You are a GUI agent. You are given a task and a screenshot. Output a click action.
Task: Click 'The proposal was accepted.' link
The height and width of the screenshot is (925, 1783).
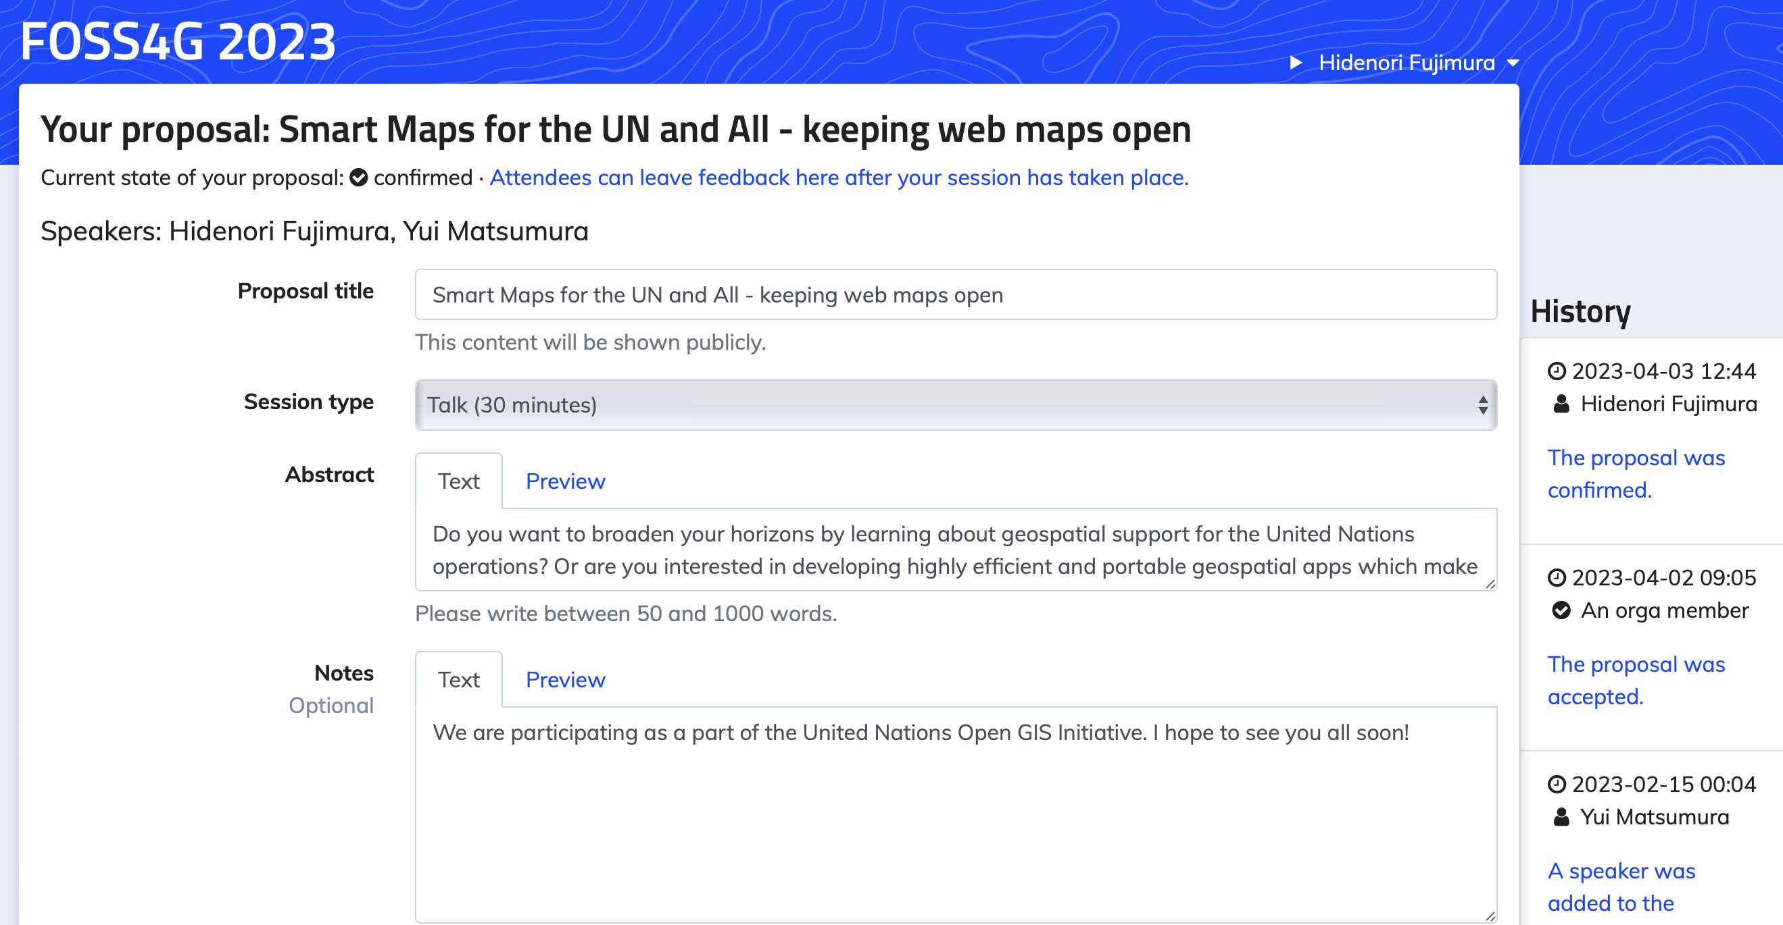click(x=1636, y=680)
